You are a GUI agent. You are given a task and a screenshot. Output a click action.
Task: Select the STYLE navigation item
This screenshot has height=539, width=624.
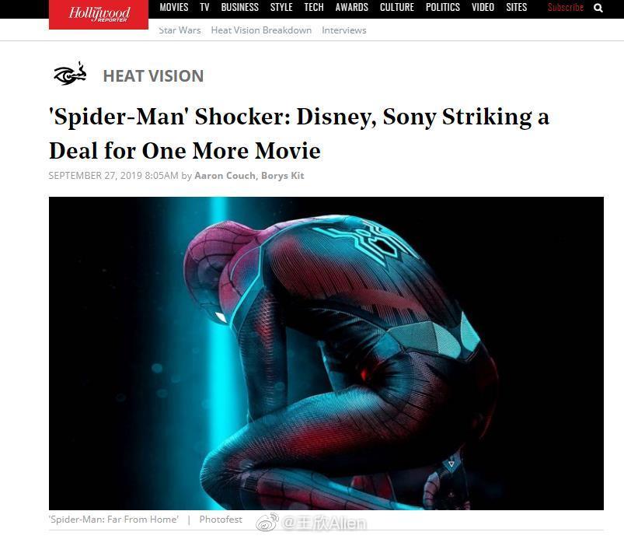281,8
